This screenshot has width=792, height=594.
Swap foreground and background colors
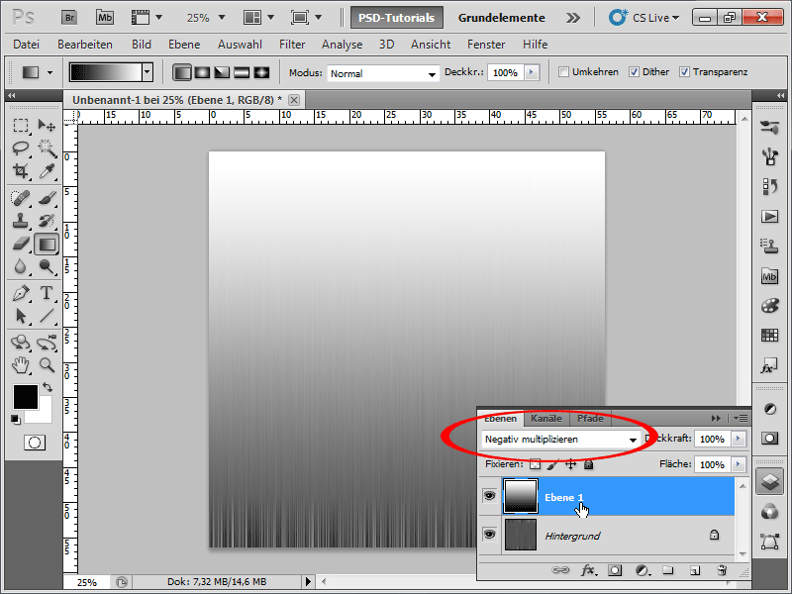[48, 387]
